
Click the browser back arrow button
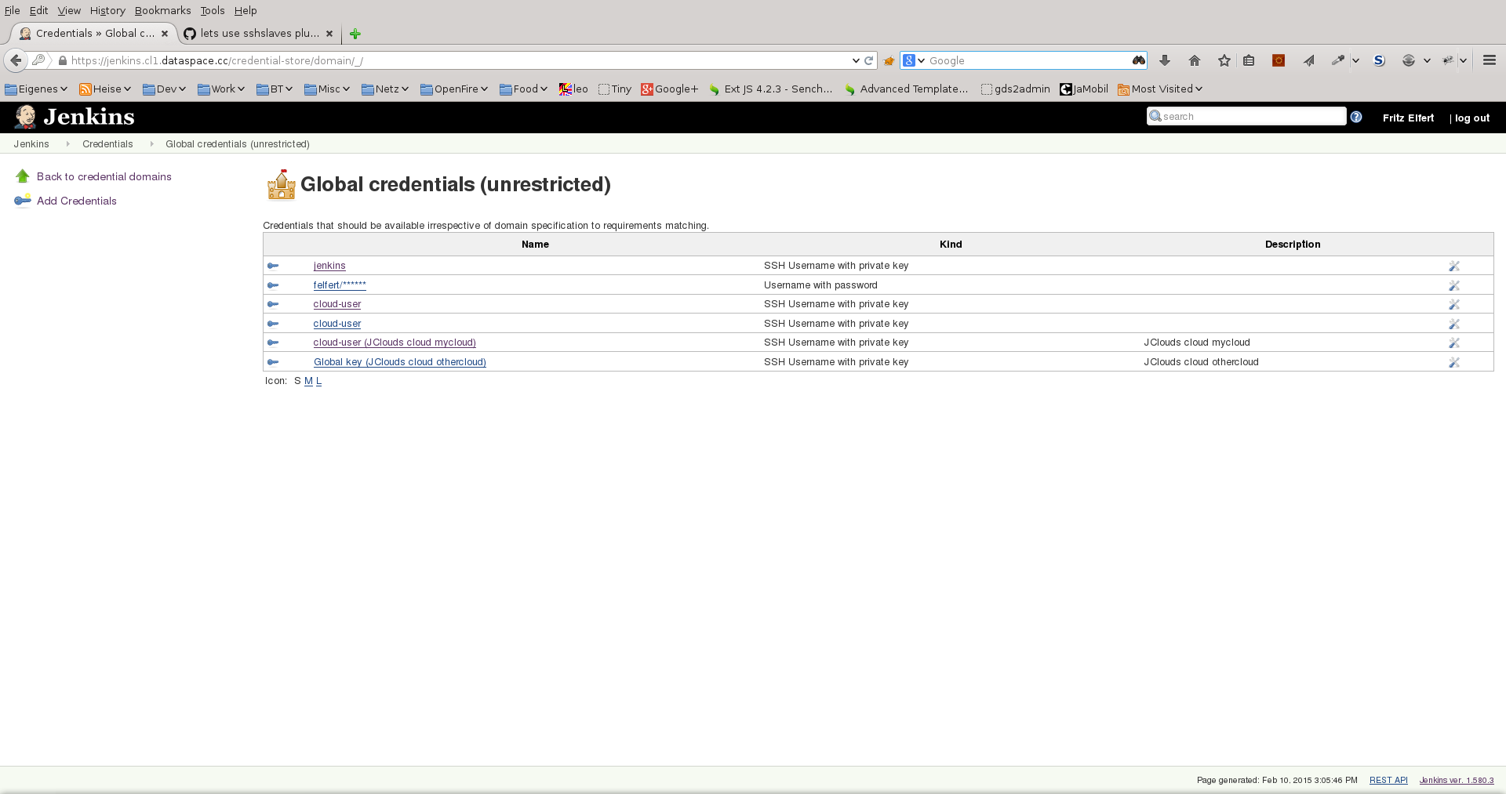[16, 60]
